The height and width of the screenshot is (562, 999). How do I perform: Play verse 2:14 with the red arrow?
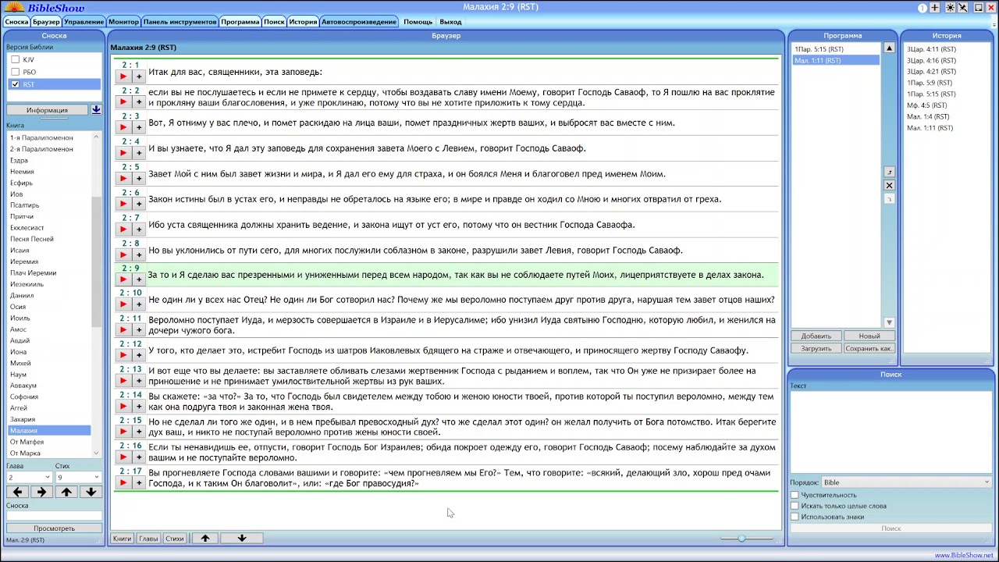[123, 406]
